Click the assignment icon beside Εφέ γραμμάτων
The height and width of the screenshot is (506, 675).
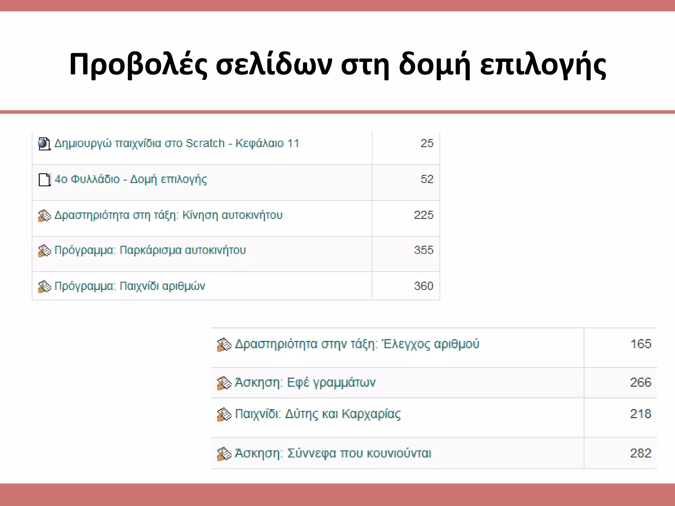pyautogui.click(x=224, y=383)
